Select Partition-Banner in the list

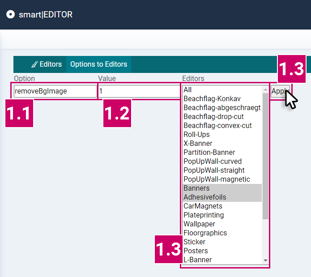[222, 152]
